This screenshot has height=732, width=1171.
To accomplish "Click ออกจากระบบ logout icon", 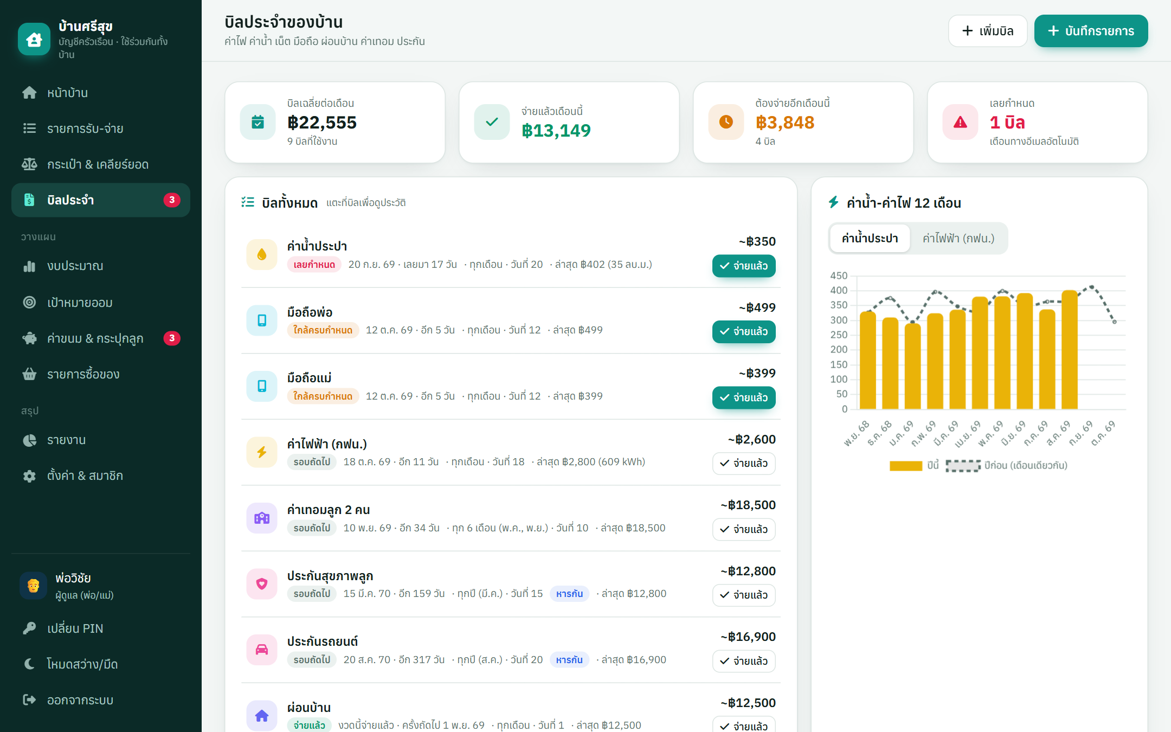I will (29, 700).
